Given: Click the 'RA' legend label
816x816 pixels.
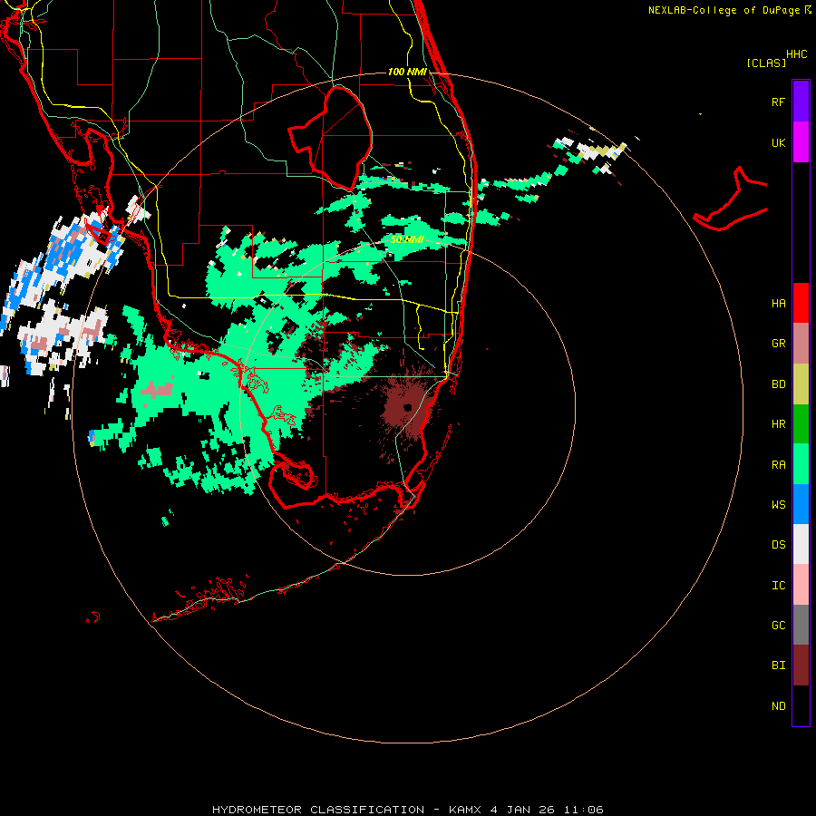Looking at the screenshot, I should coord(778,465).
